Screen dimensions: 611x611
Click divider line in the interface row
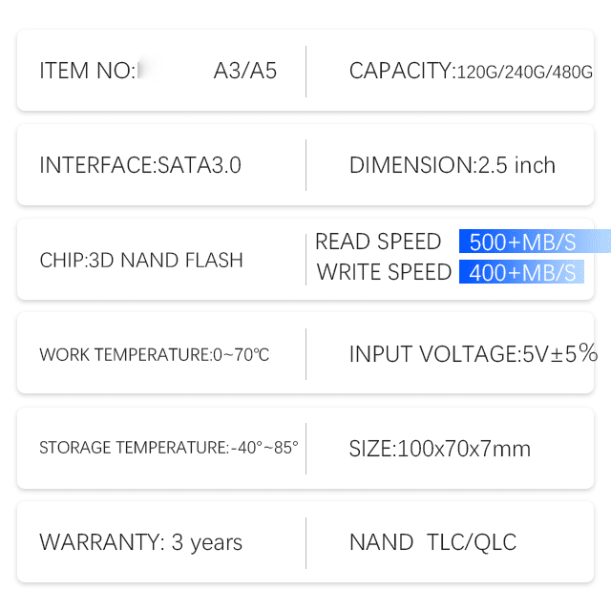coord(305,165)
